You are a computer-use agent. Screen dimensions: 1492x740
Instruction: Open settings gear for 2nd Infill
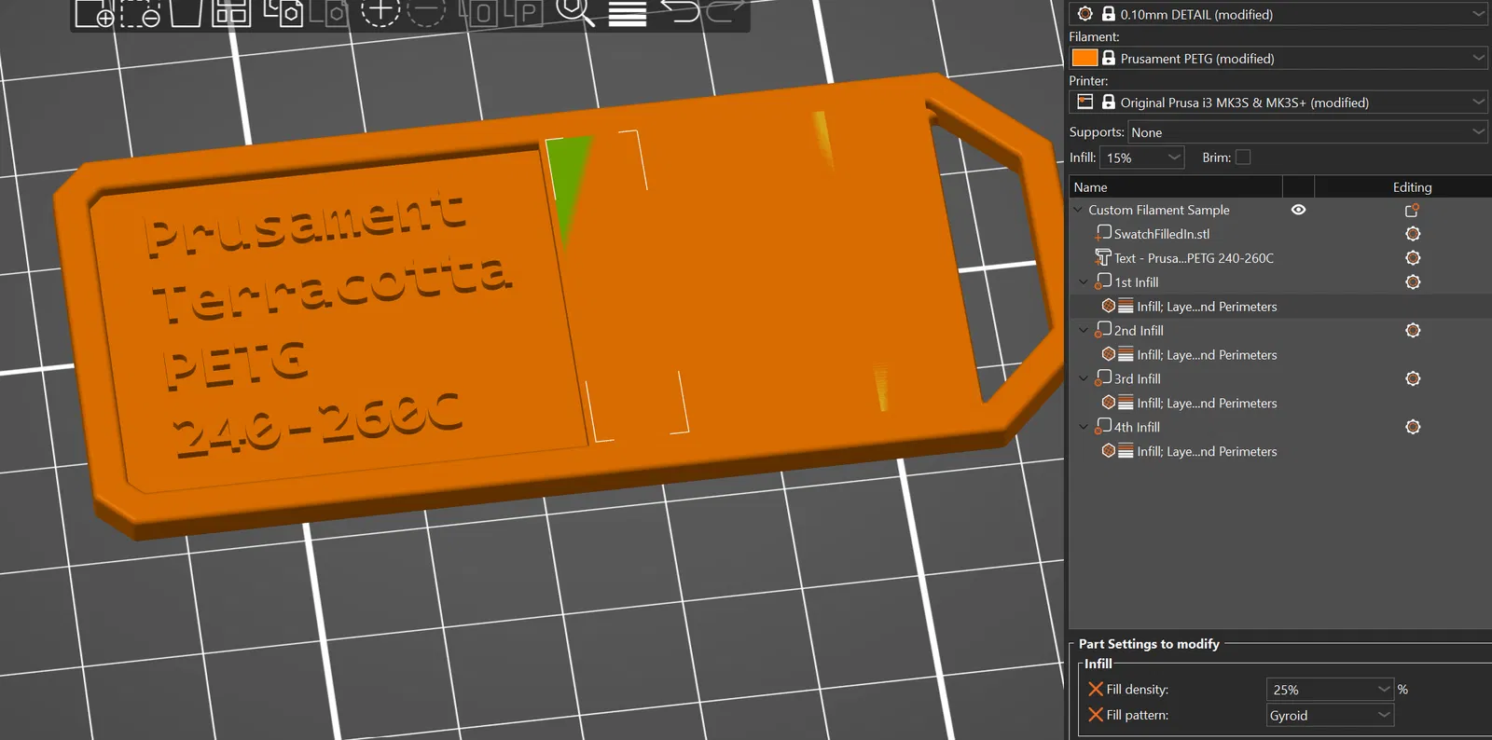pyautogui.click(x=1413, y=330)
